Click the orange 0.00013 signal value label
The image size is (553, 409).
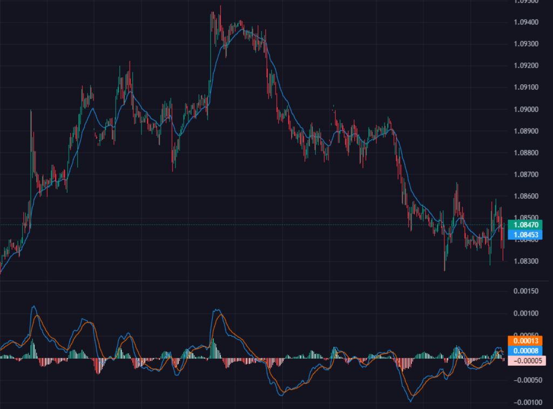point(527,340)
